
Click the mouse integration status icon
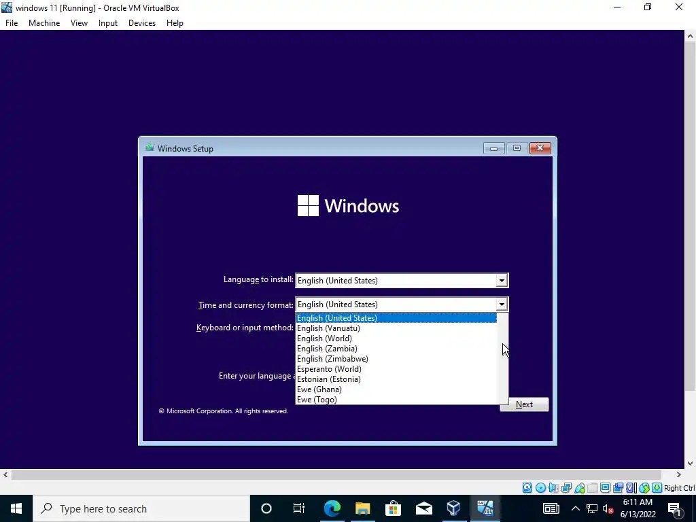tap(644, 488)
